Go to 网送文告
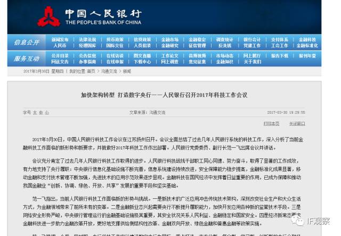Image resolution: width=341 pixels, height=236 pixels. point(60,62)
